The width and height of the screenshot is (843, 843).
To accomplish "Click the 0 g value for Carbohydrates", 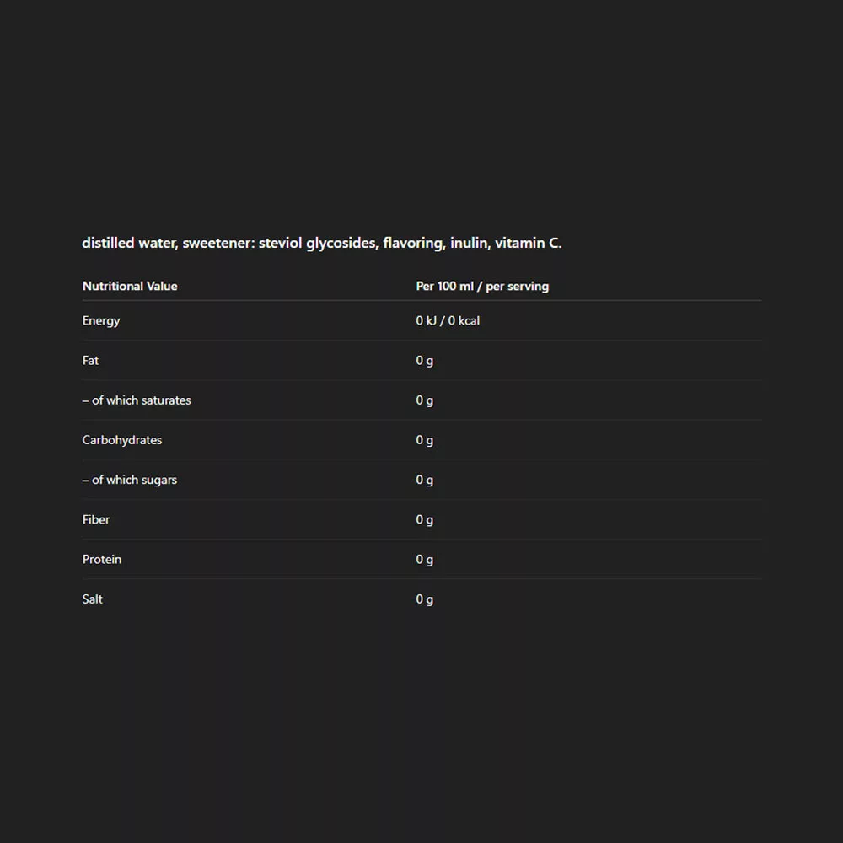I will click(x=425, y=440).
